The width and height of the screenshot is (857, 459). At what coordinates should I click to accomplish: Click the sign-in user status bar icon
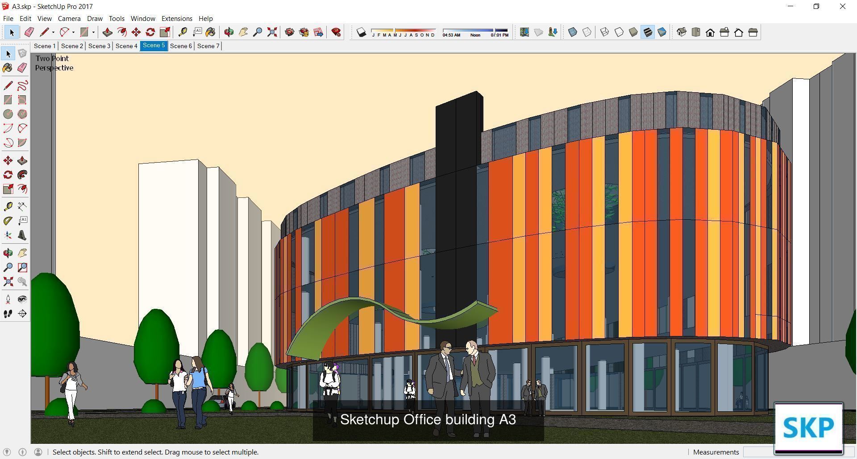point(38,452)
